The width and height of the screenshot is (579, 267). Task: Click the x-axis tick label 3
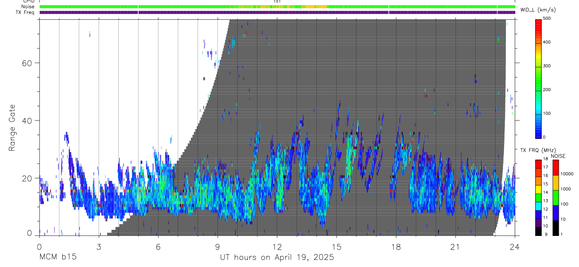[x=99, y=247]
